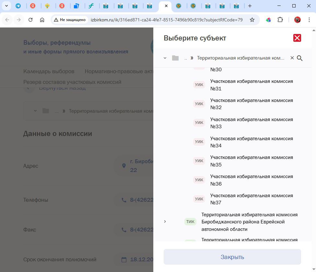Viewport: 316px width, 272px height.
Task: Open Нормативно-правовые акты menu item
Action: [119, 72]
